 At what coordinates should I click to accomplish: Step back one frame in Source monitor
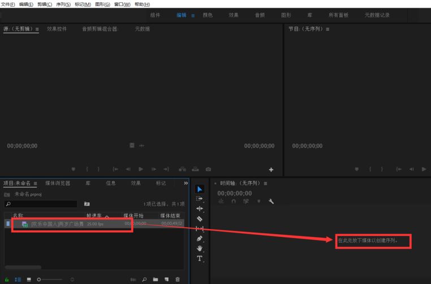(x=128, y=169)
